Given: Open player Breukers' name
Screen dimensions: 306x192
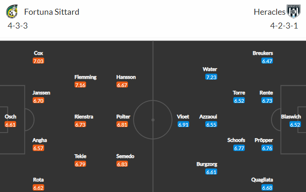Looking at the screenshot, I should pos(263,53).
